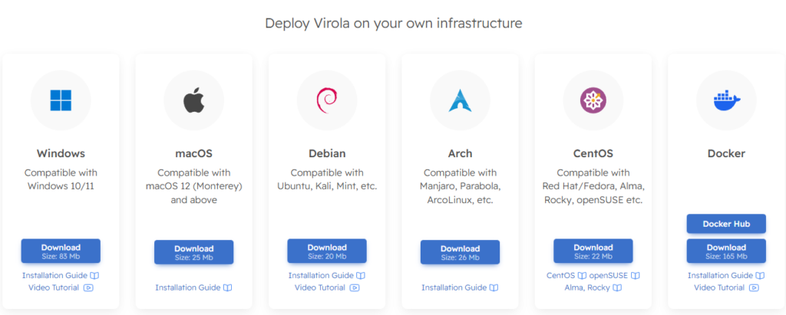This screenshot has height=315, width=786.
Task: Click the Docker whale logo icon
Action: (x=725, y=101)
